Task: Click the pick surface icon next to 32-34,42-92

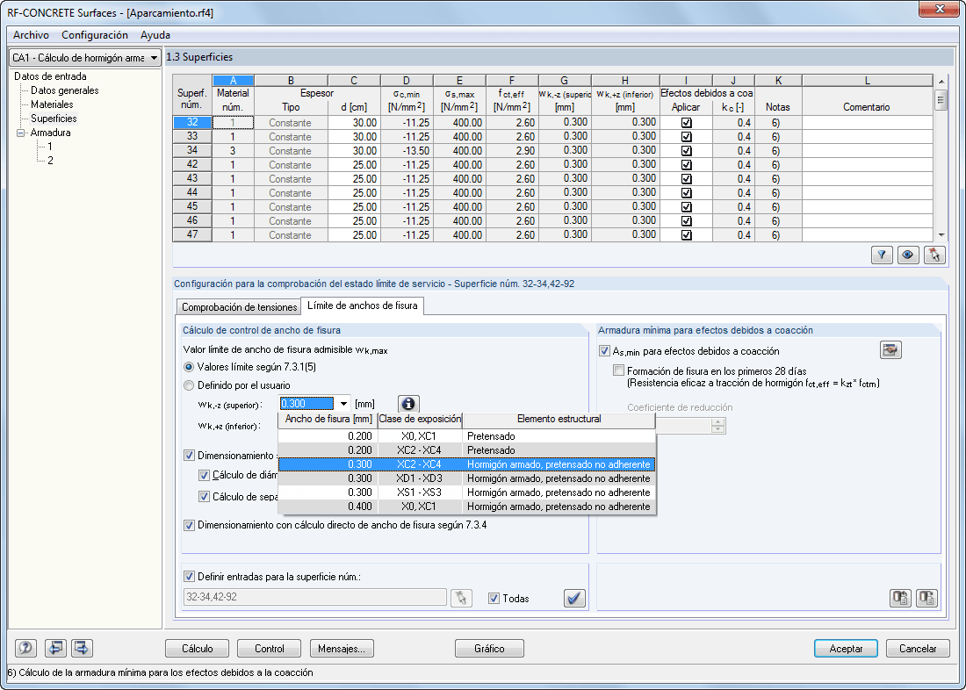Action: point(461,598)
